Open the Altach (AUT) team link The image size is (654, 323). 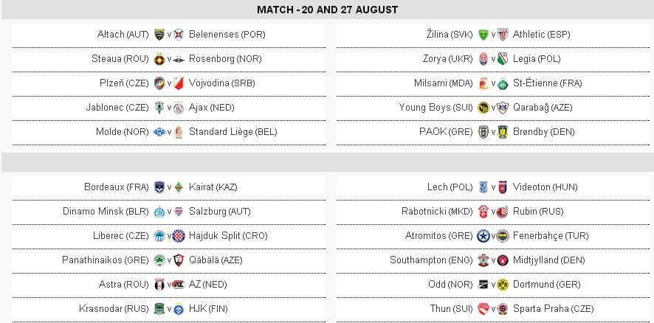pyautogui.click(x=123, y=35)
